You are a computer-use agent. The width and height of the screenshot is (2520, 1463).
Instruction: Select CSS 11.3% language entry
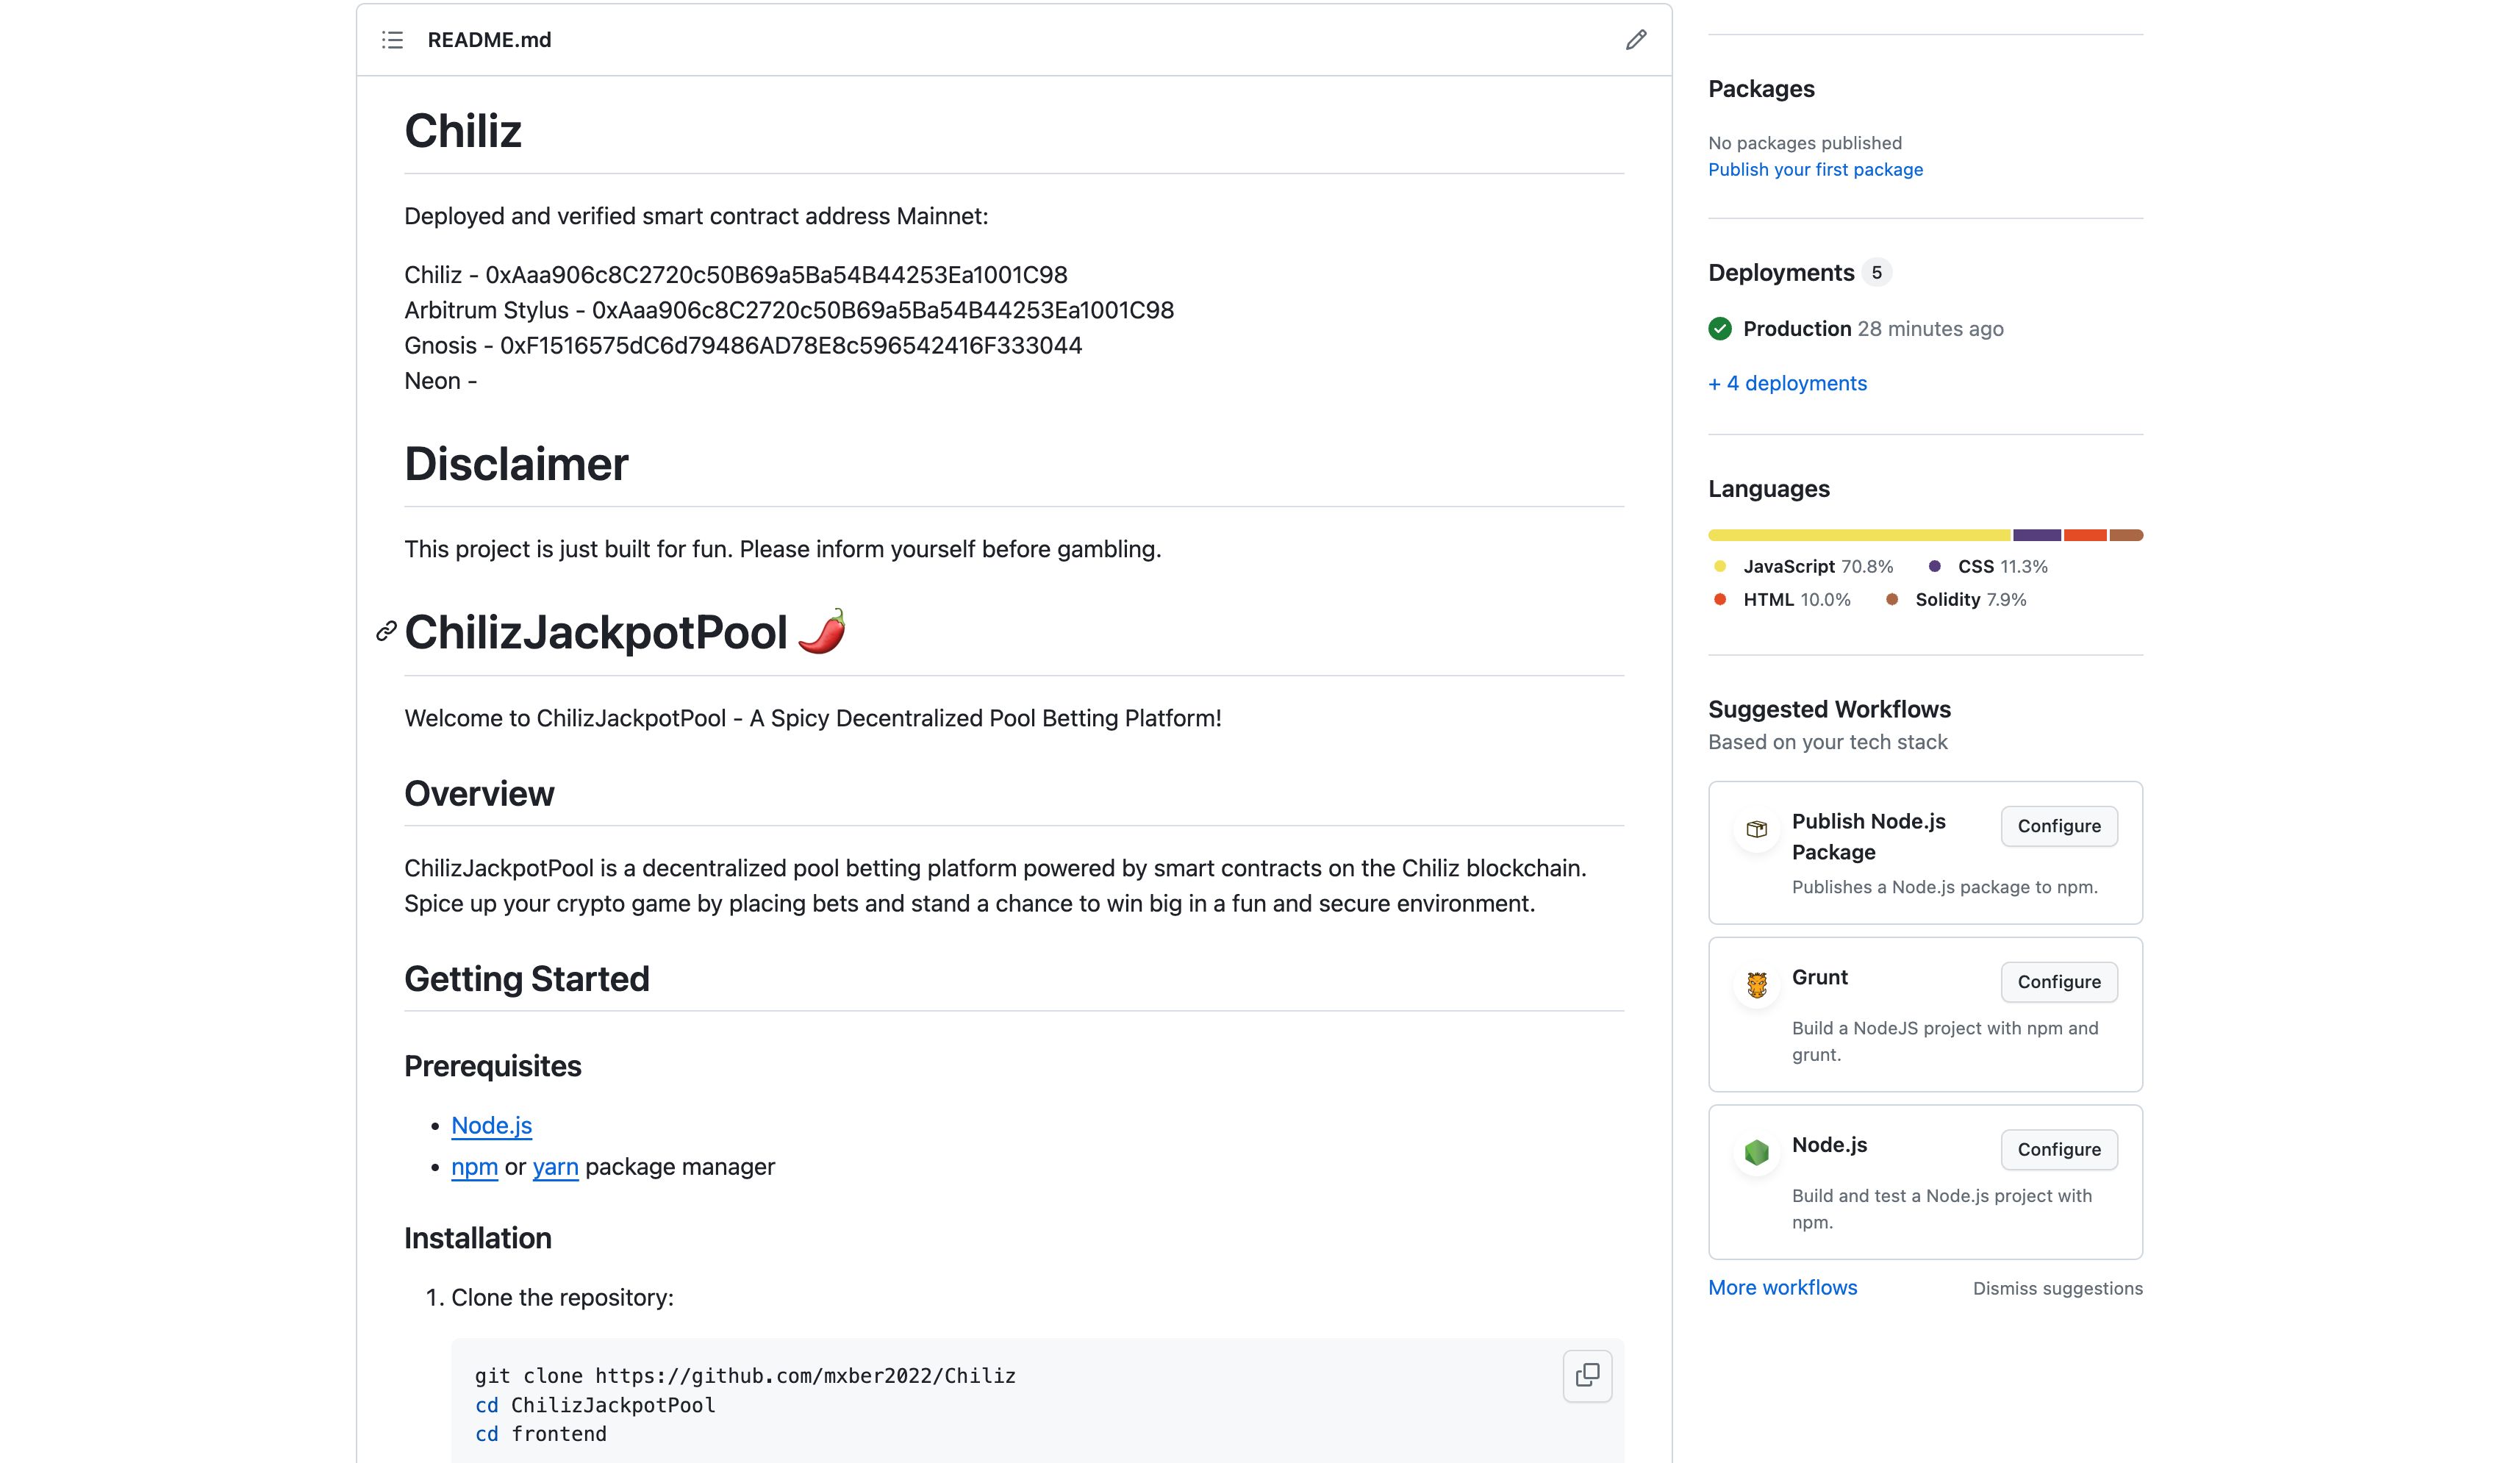click(1988, 567)
